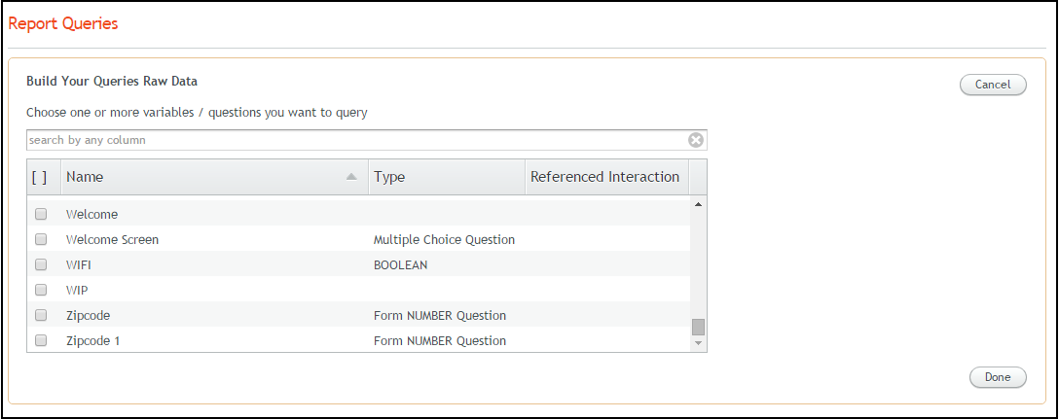Image resolution: width=1059 pixels, height=419 pixels.
Task: Select the WIFI variable checkbox
Action: pyautogui.click(x=41, y=264)
